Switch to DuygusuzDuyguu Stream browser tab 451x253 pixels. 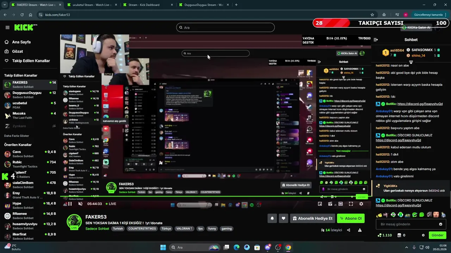click(x=203, y=5)
